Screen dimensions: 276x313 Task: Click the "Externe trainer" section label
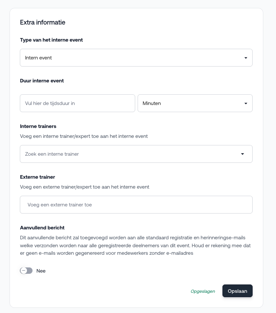point(37,177)
